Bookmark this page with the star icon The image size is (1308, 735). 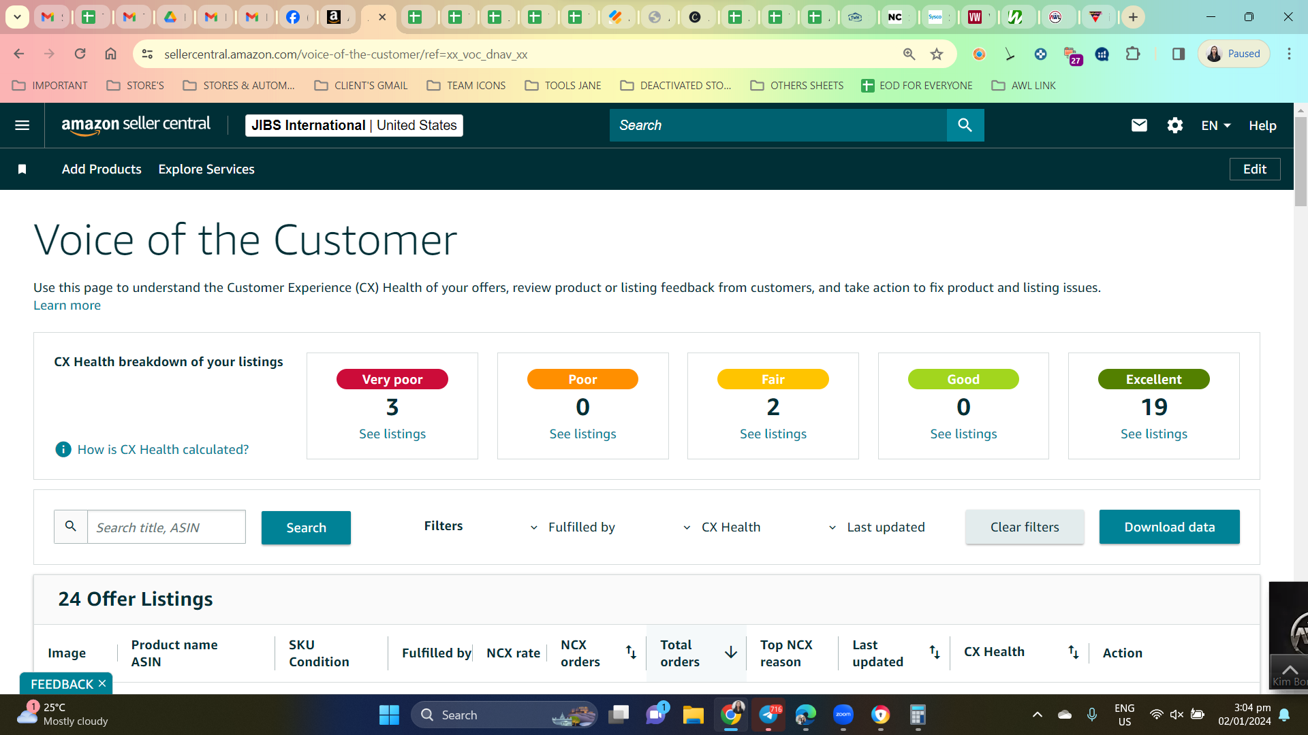(937, 54)
